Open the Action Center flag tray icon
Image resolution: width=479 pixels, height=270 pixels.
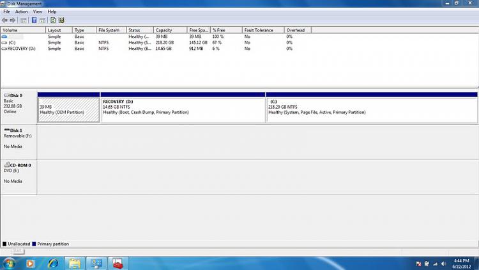point(418,264)
